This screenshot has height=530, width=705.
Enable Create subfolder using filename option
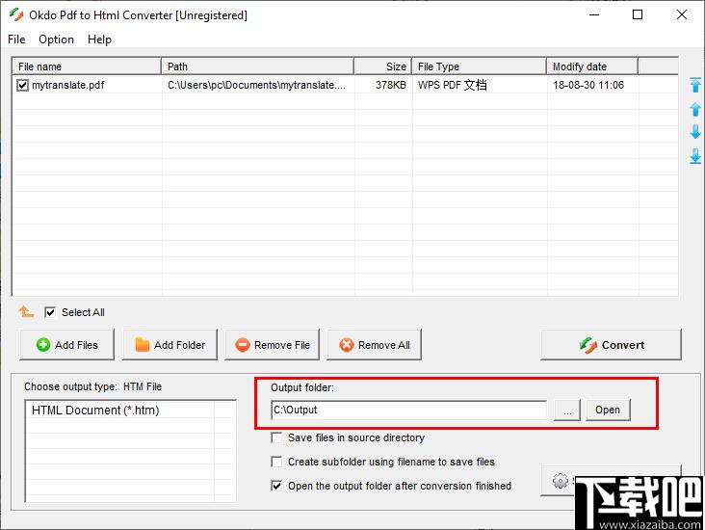point(276,462)
